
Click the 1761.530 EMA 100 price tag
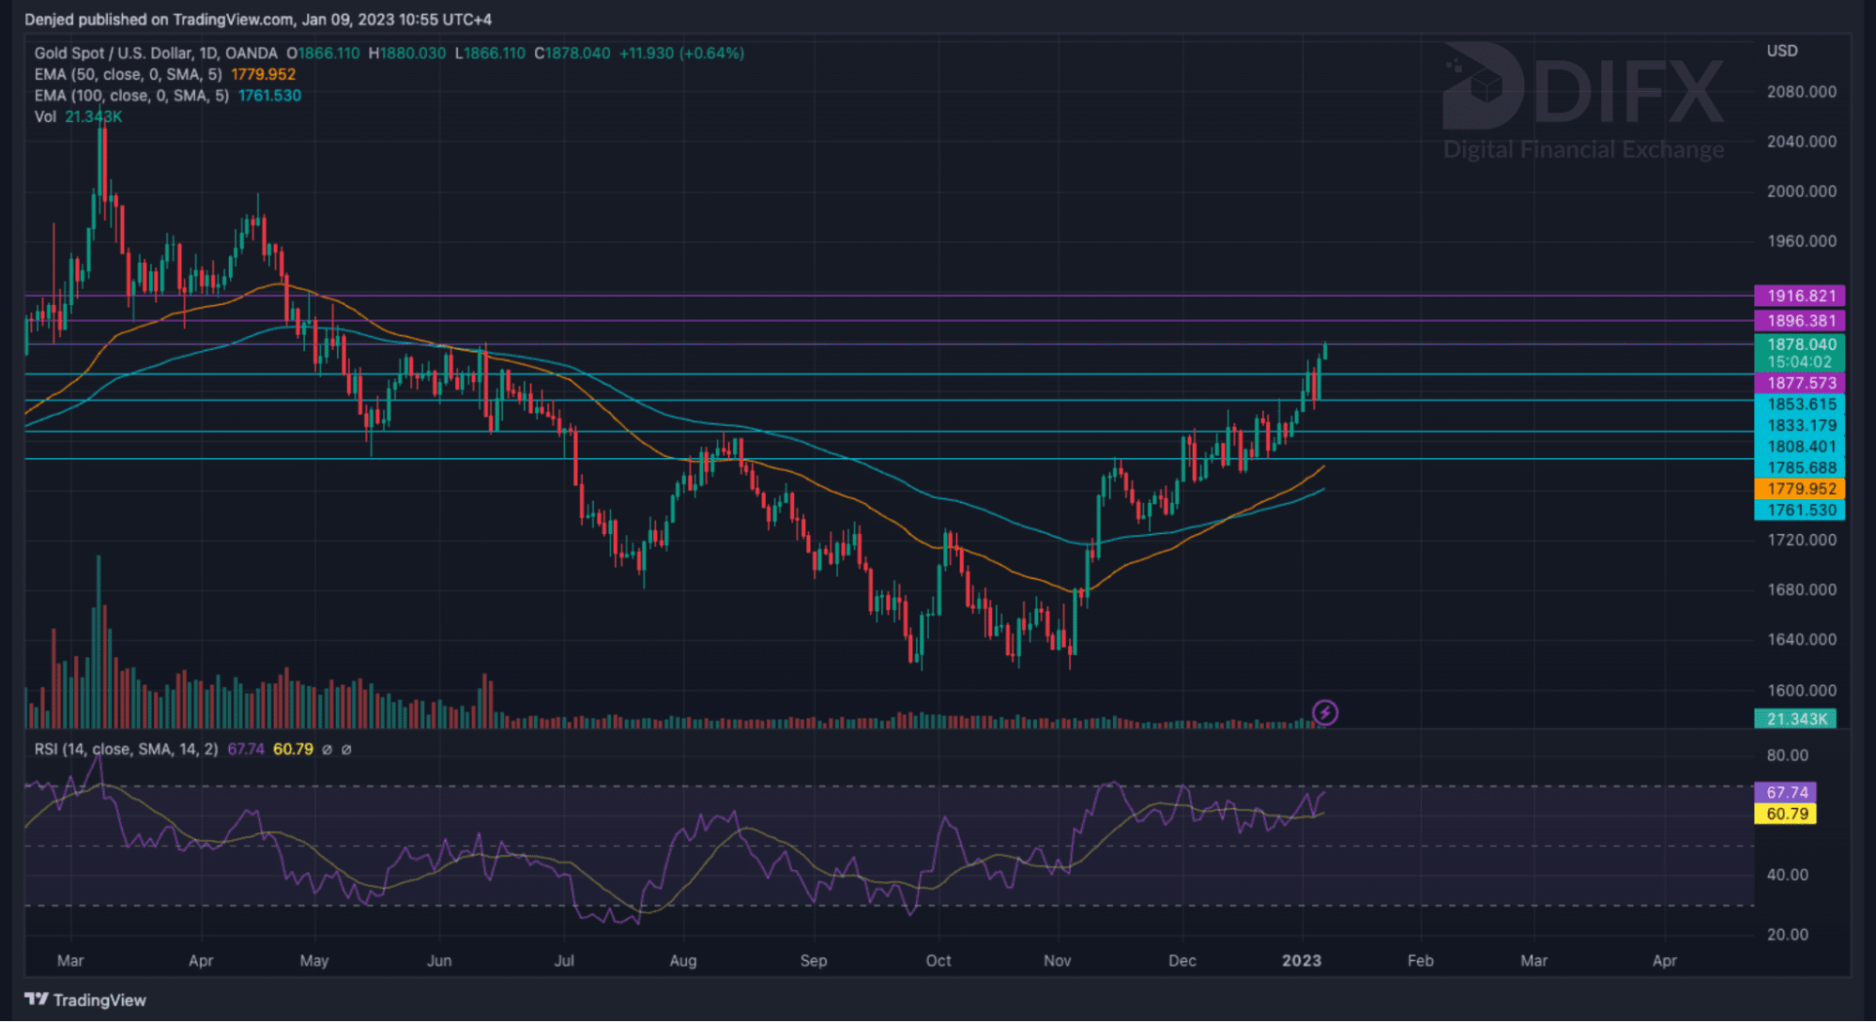click(x=1799, y=511)
